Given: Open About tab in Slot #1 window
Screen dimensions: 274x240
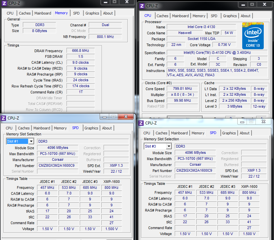Looking at the screenshot, I should point(107,128).
